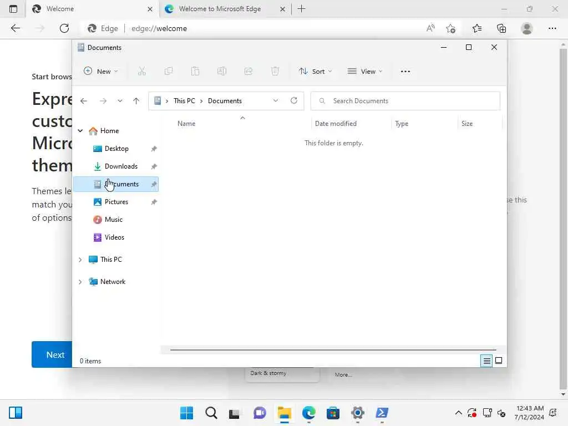
Task: Click the Share icon in File Explorer toolbar
Action: [248, 72]
